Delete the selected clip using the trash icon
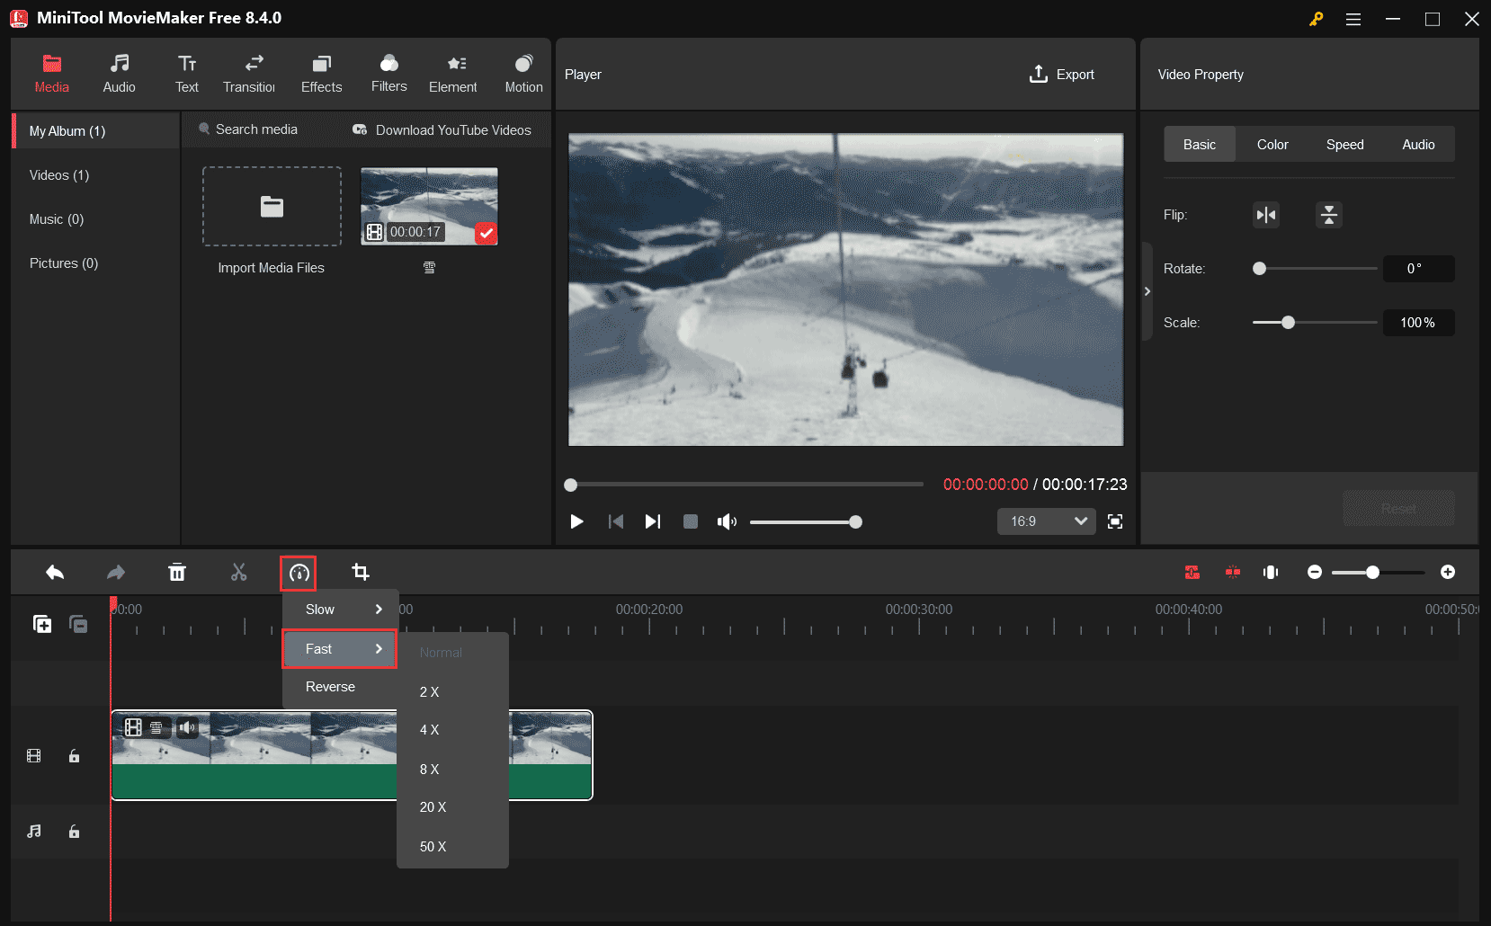The height and width of the screenshot is (926, 1491). point(177,572)
